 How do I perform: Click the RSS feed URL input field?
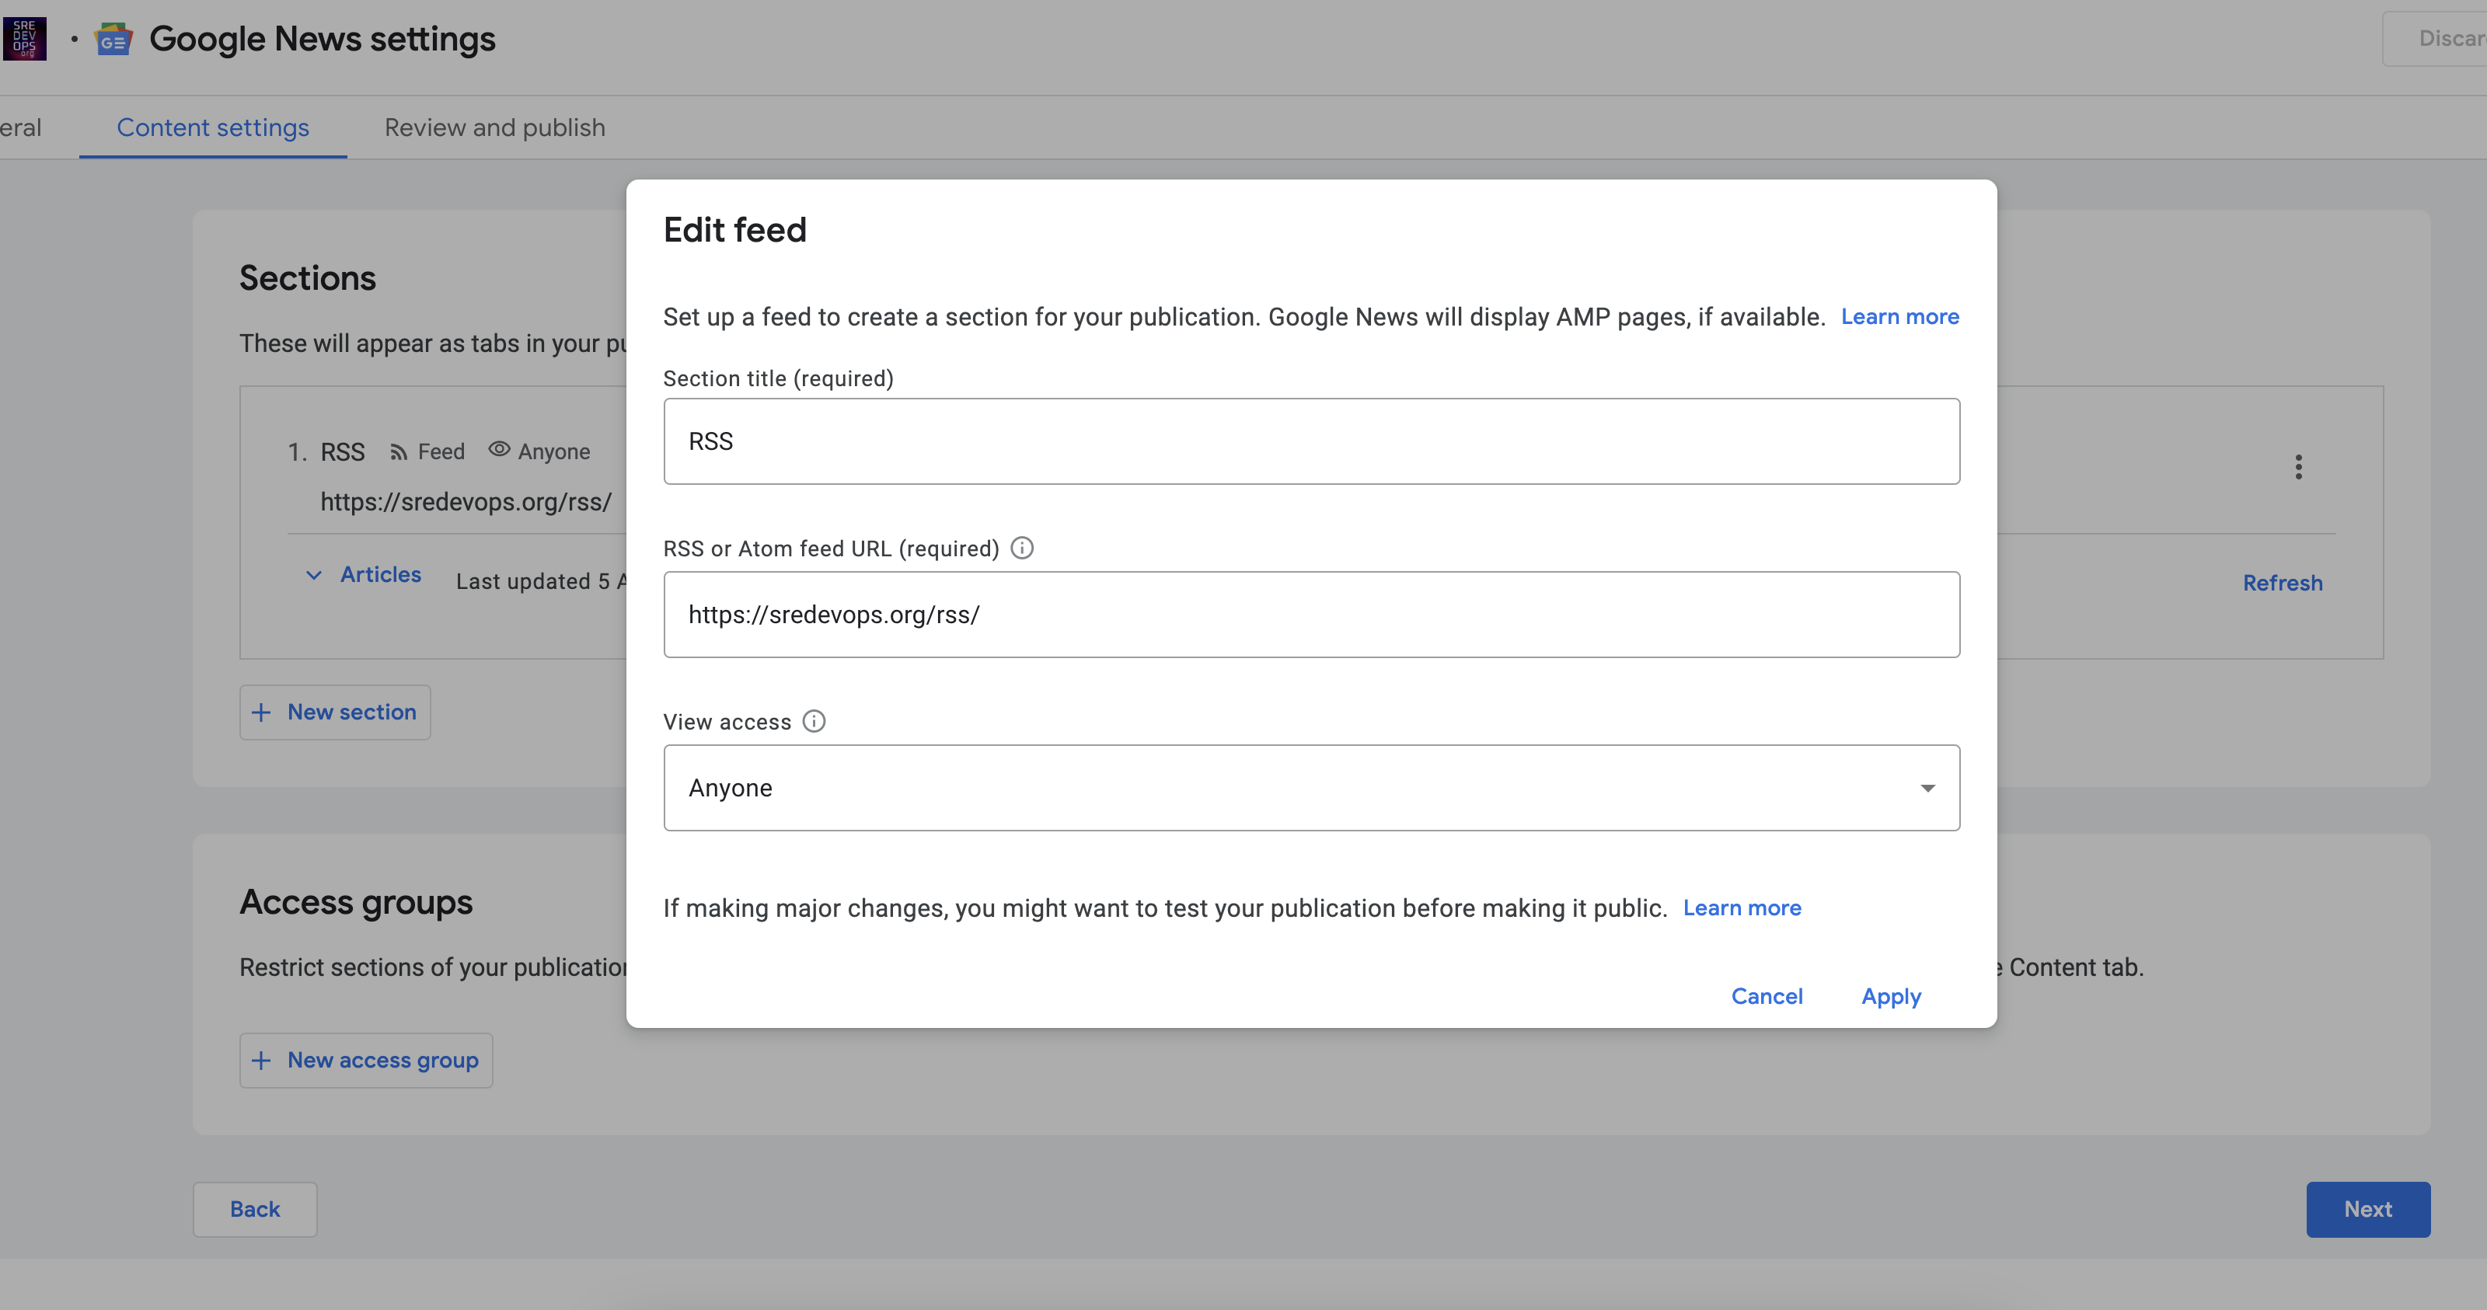pyautogui.click(x=1310, y=615)
